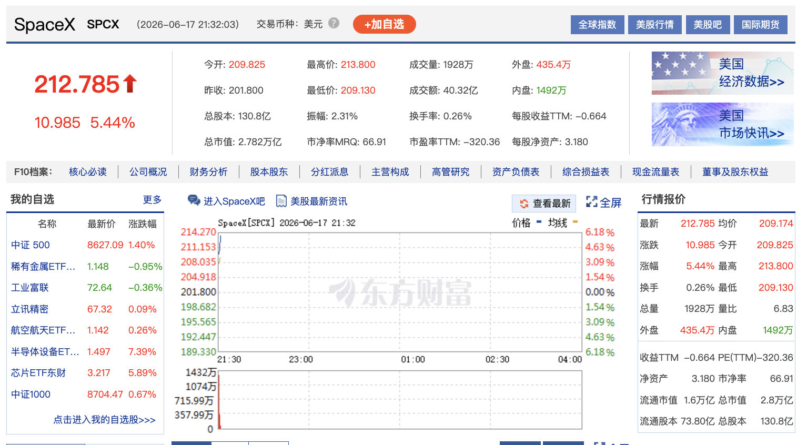
Task: Click the 美股最新资讯 link text
Action: [319, 201]
